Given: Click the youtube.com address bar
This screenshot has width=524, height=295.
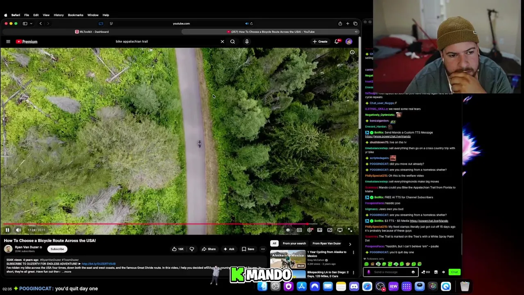Looking at the screenshot, I should click(x=181, y=23).
